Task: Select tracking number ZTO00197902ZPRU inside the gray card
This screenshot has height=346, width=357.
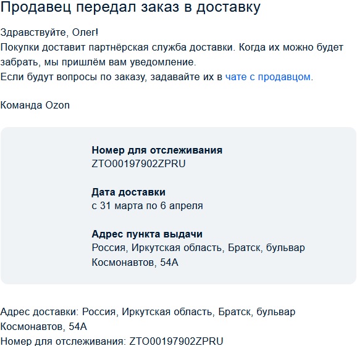Action: pyautogui.click(x=138, y=164)
